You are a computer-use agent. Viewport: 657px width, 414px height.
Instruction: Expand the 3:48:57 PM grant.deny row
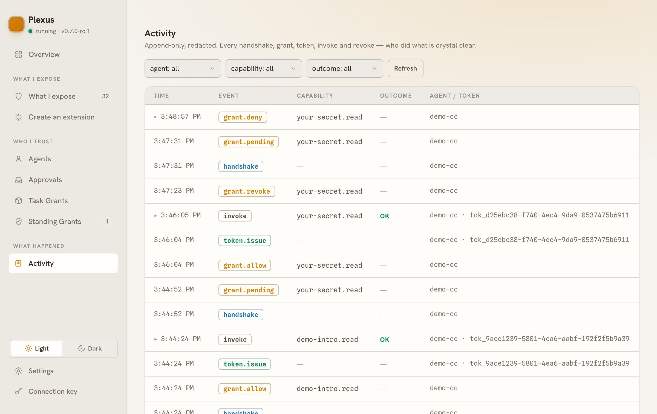(155, 117)
